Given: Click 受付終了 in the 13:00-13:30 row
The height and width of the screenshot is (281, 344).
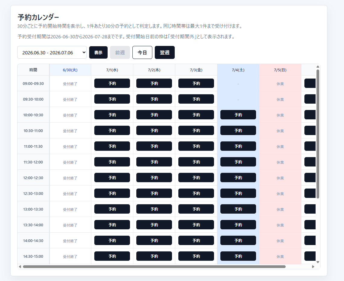Looking at the screenshot, I should click(x=70, y=209).
